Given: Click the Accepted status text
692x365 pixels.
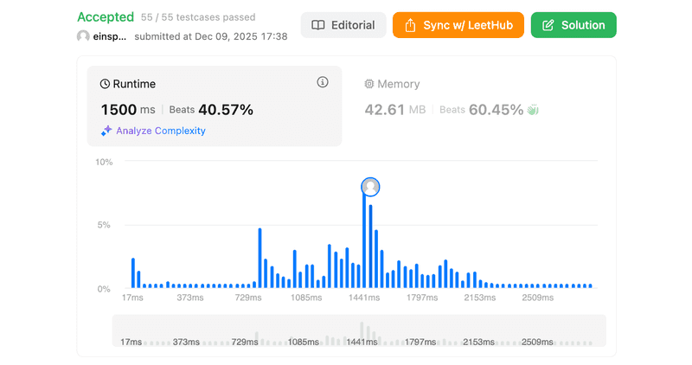Looking at the screenshot, I should 106,16.
